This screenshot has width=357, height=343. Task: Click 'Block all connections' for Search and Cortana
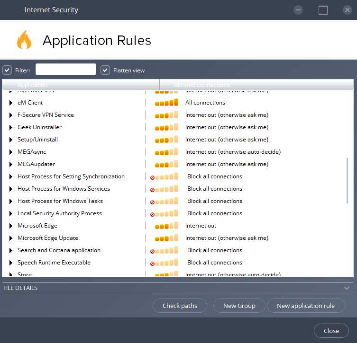[215, 250]
